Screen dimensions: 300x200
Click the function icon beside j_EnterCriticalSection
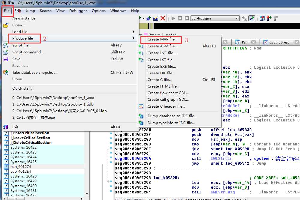point(6,133)
